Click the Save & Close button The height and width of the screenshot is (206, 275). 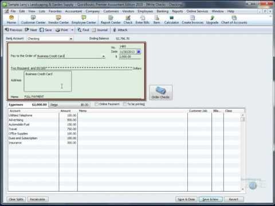pyautogui.click(x=186, y=199)
